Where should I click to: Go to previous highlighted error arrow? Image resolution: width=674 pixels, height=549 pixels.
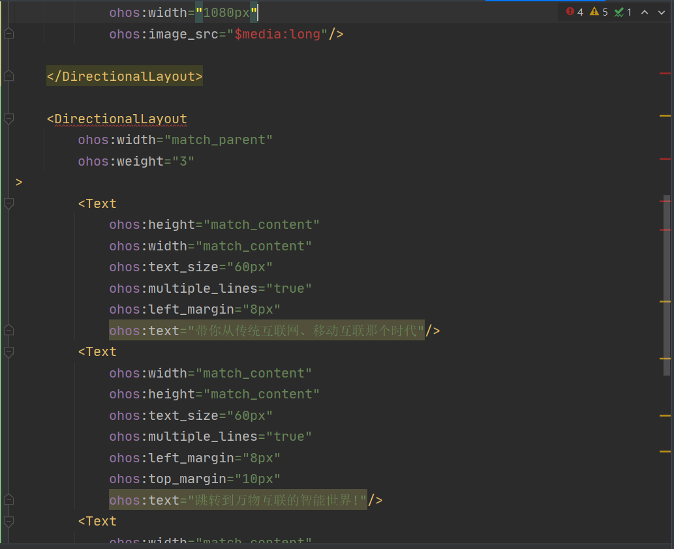[645, 12]
